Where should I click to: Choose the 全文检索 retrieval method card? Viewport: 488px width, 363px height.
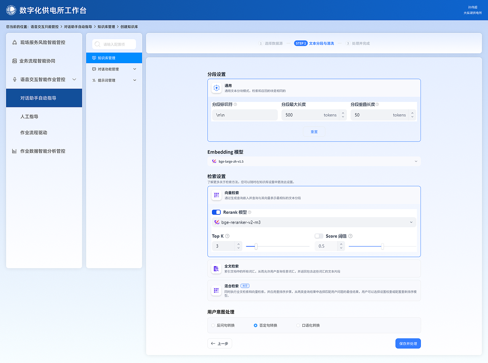point(314,269)
